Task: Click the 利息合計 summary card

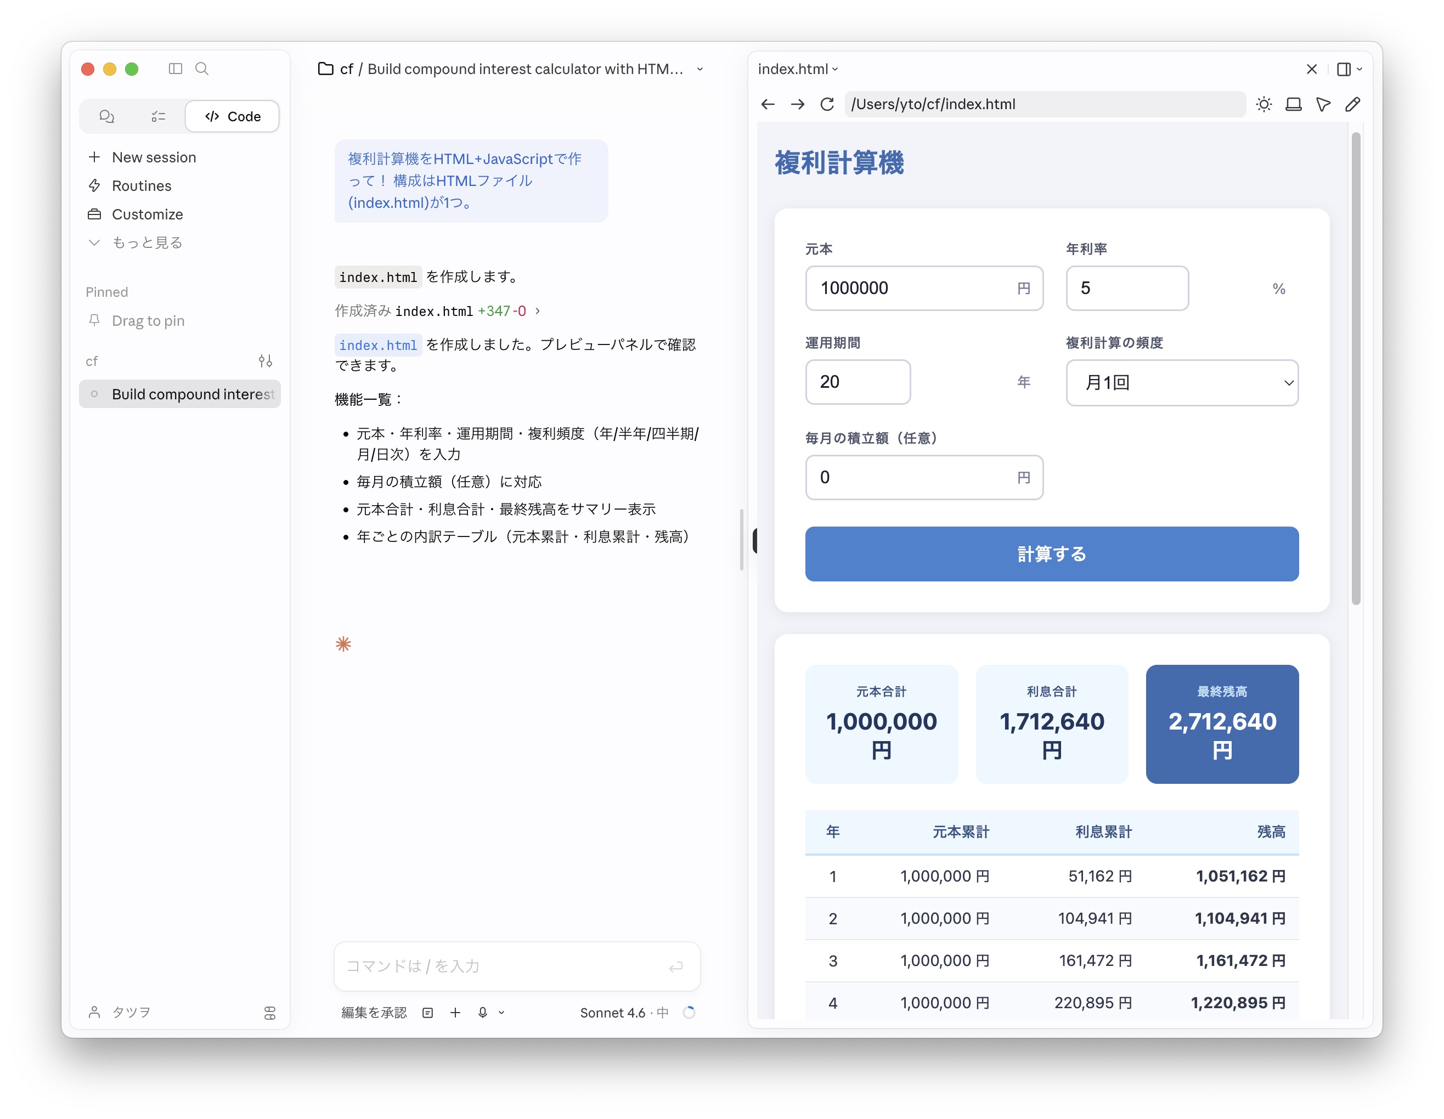Action: [1052, 725]
